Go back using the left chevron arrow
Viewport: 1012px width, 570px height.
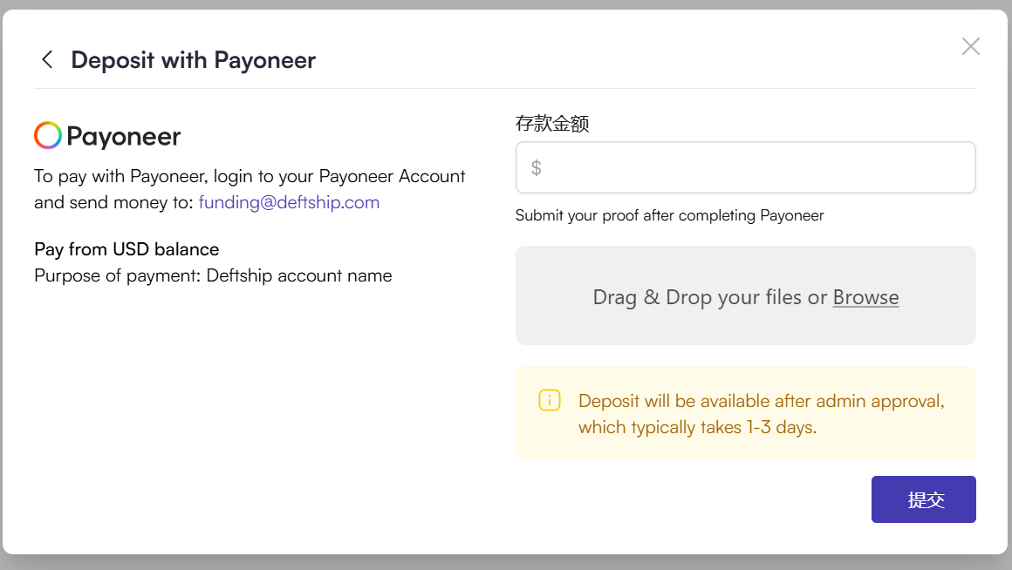coord(47,60)
